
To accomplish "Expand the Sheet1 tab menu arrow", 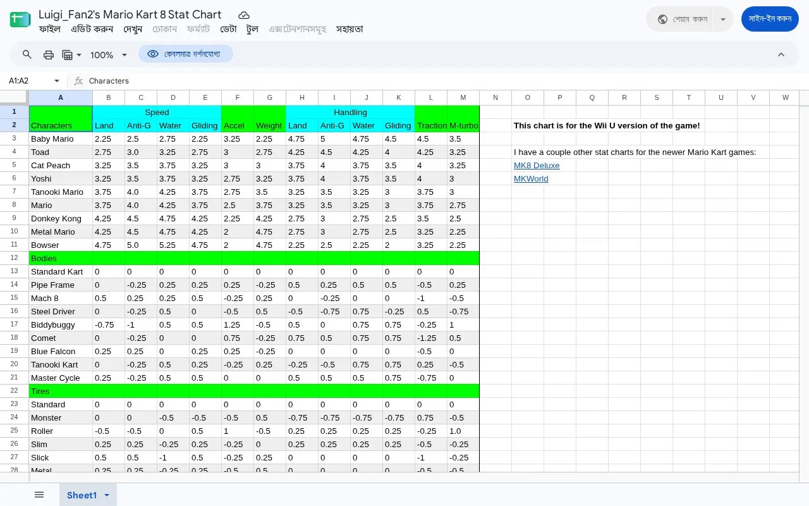I will coord(107,495).
